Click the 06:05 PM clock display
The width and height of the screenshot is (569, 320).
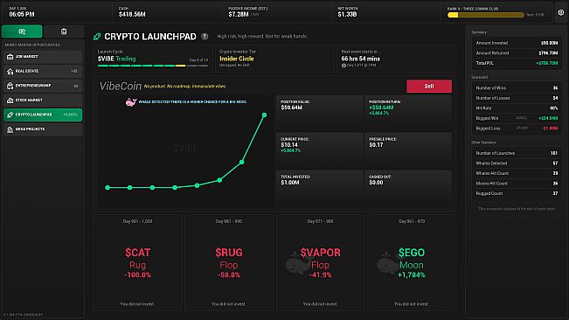22,15
